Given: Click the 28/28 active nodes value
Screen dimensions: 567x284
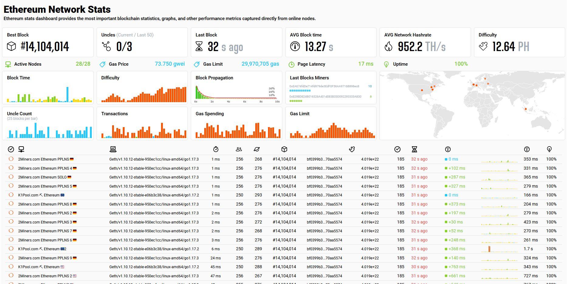Looking at the screenshot, I should click(83, 64).
